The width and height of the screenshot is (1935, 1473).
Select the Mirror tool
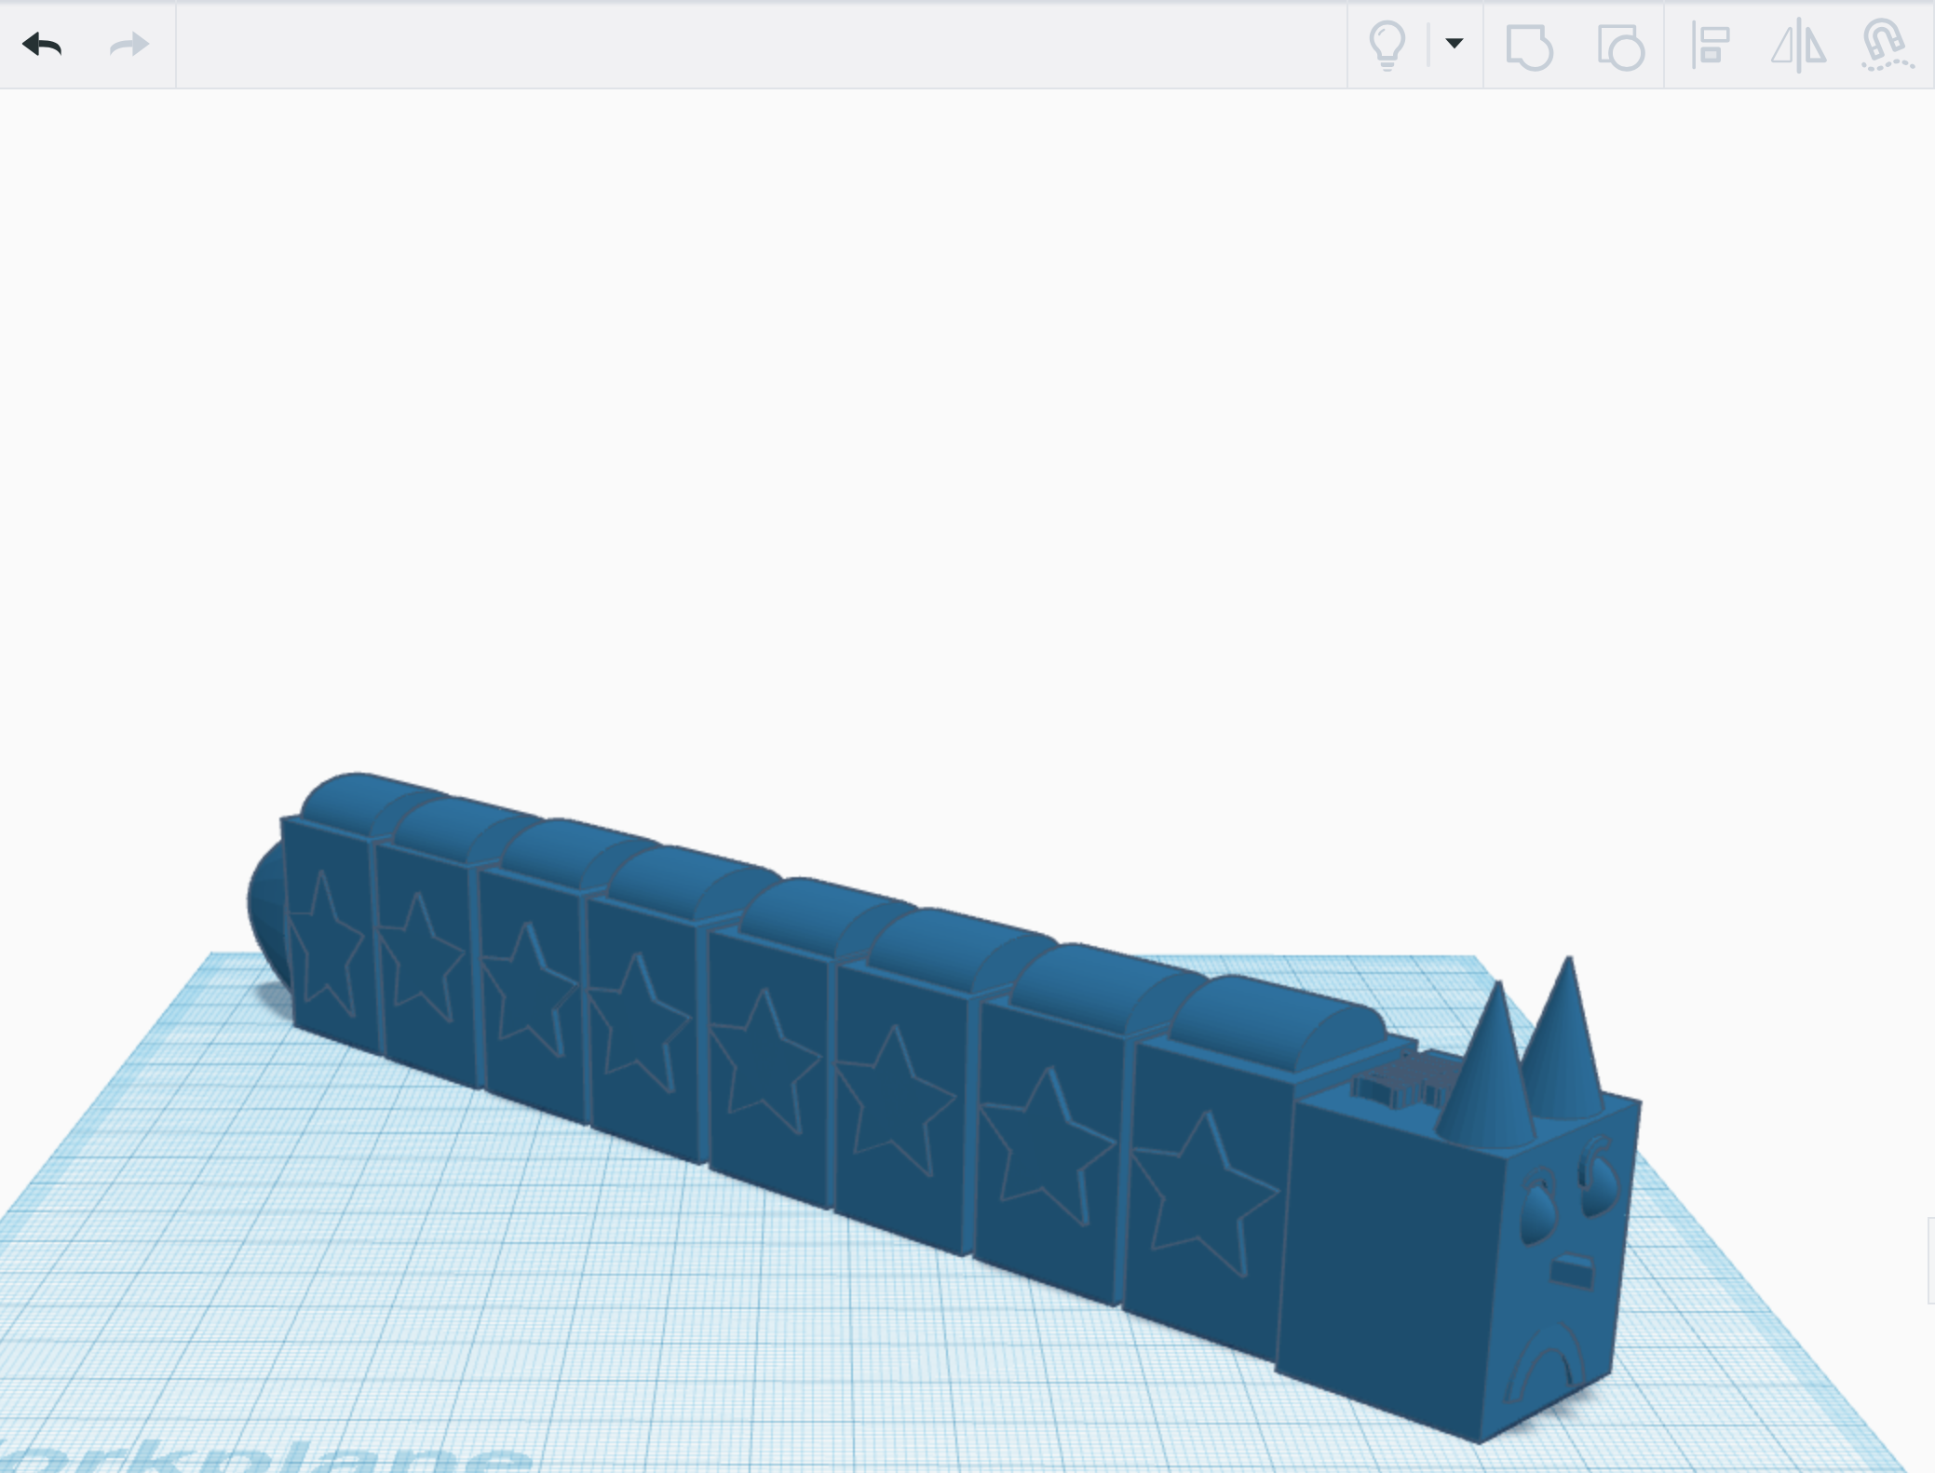[1798, 45]
